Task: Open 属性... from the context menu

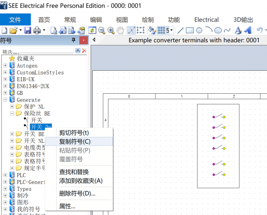Action: tap(79, 206)
